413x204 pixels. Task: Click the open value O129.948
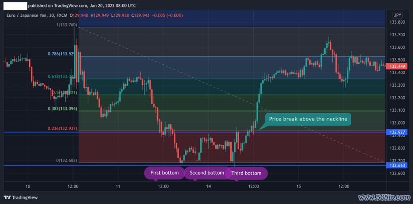coord(79,16)
